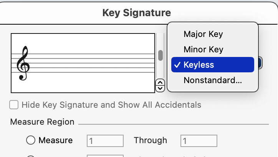Choose Major Key from the popup menu
Image resolution: width=278 pixels, height=157 pixels.
click(203, 34)
